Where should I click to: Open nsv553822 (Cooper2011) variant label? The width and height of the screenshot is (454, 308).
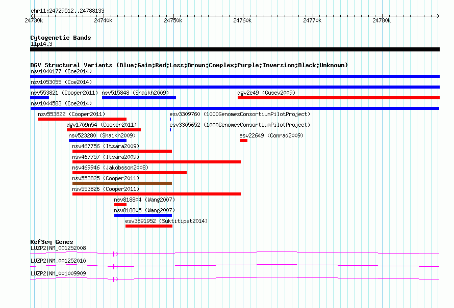[x=71, y=114]
